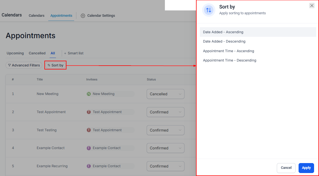Open status dropdown for Example Recurring
The width and height of the screenshot is (319, 176).
pos(165,166)
